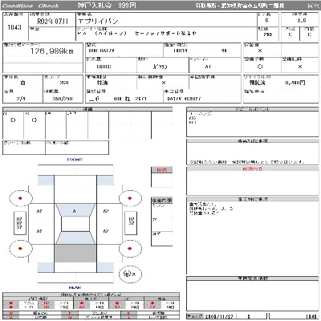
Task: Click the blue REAR label below the car diagram
Action: coord(75,287)
